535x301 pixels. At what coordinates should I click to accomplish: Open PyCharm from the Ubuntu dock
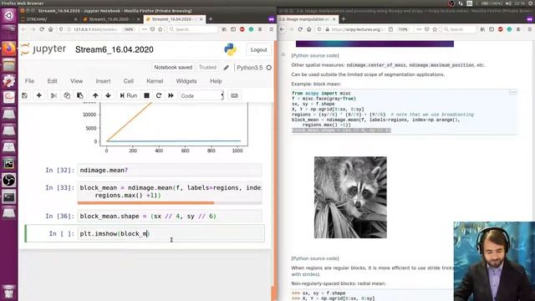pyautogui.click(x=9, y=164)
